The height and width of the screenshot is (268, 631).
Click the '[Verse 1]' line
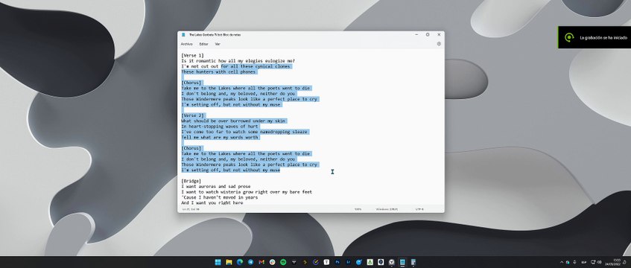coord(192,55)
